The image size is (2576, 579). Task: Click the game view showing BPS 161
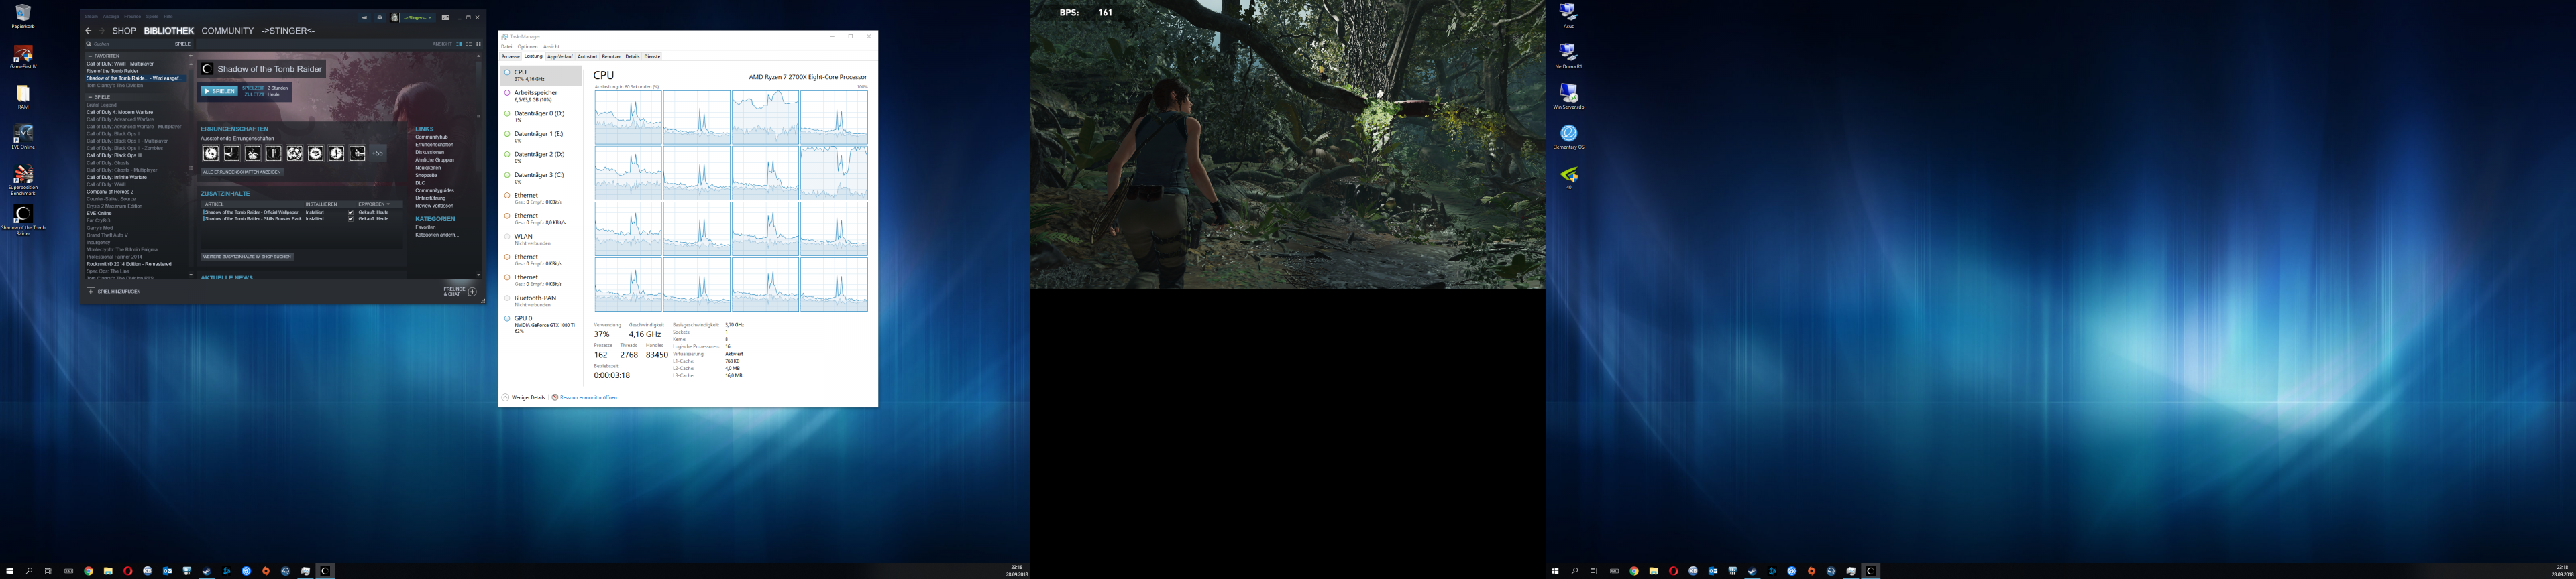[x=1288, y=145]
